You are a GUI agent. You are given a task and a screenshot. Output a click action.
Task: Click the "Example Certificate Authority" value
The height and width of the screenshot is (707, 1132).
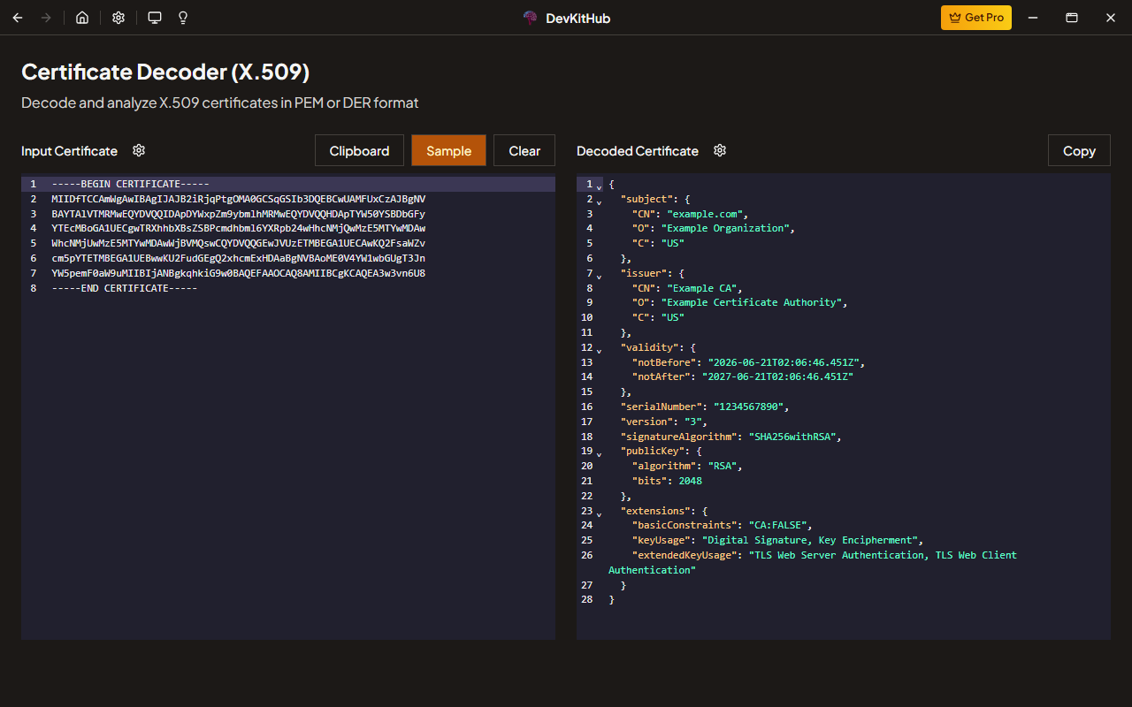[x=752, y=302]
